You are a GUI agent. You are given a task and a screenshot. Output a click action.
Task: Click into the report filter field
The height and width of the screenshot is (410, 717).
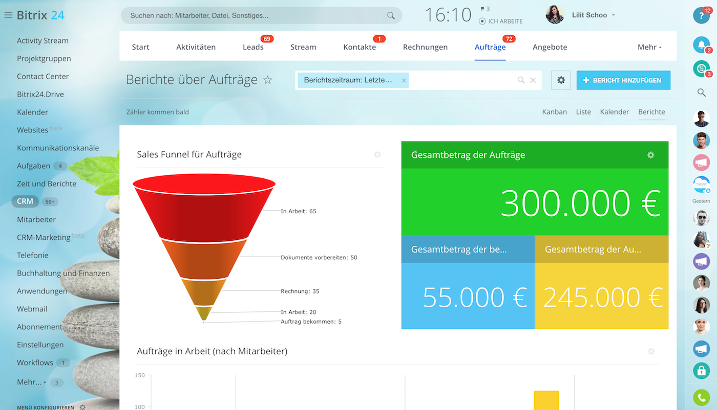[418, 80]
